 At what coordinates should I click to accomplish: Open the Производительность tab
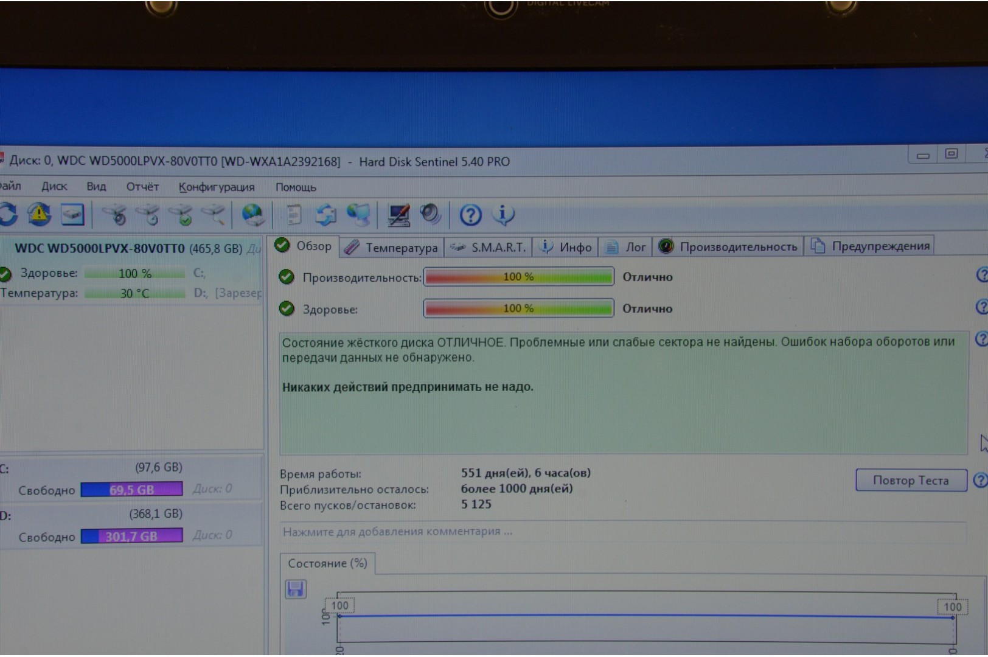tap(728, 246)
